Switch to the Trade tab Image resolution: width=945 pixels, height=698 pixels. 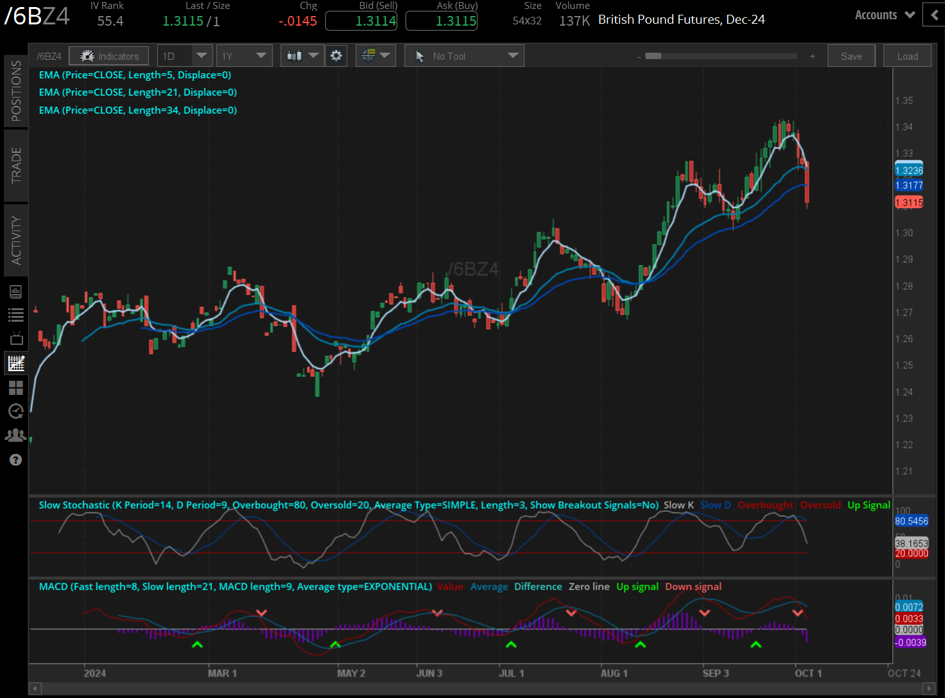tap(16, 165)
